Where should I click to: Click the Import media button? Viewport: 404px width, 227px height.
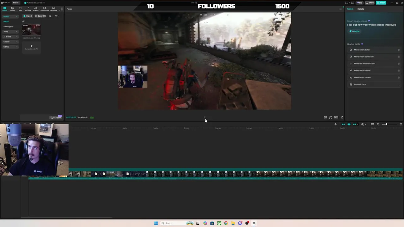28,16
